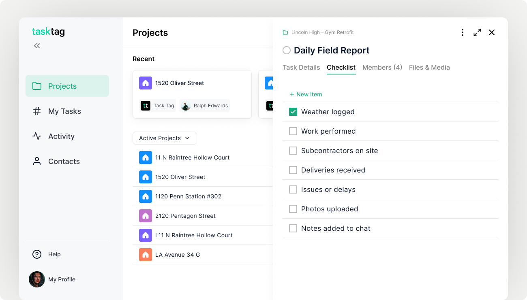Go to the Files & Media tab

429,68
